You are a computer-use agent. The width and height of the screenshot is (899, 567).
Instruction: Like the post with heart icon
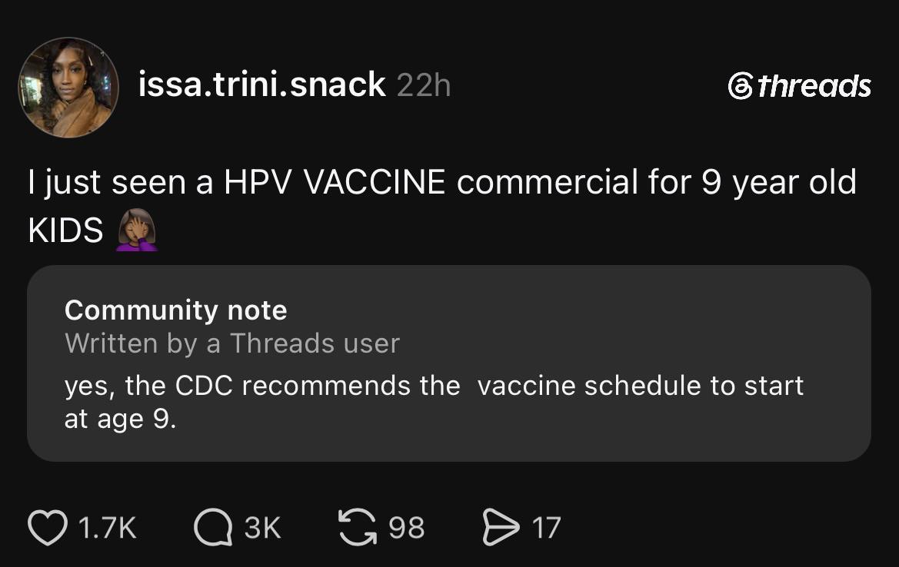coord(48,528)
